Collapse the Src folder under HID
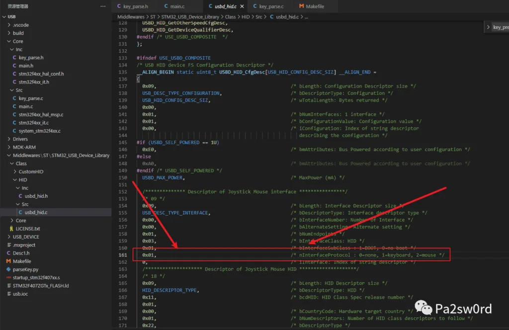The height and width of the screenshot is (330, 509). 17,204
